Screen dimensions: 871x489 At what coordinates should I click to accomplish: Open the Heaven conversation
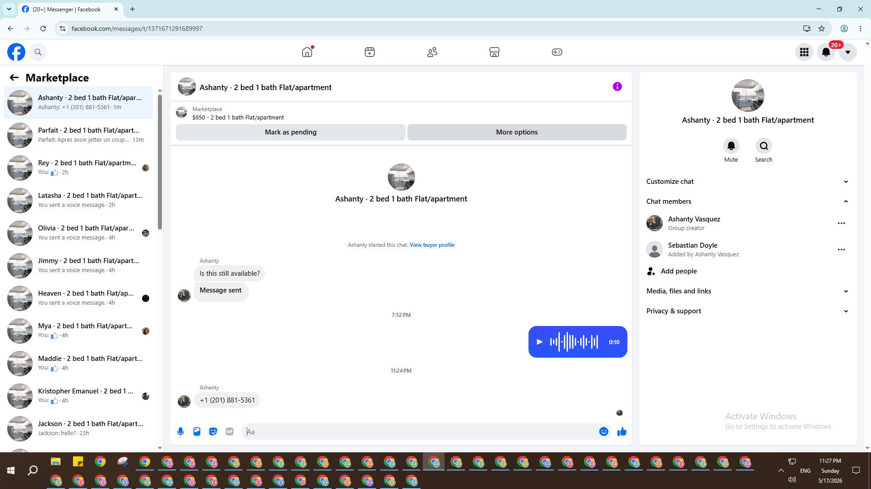78,298
